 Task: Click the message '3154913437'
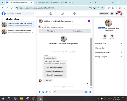tap(47, 80)
